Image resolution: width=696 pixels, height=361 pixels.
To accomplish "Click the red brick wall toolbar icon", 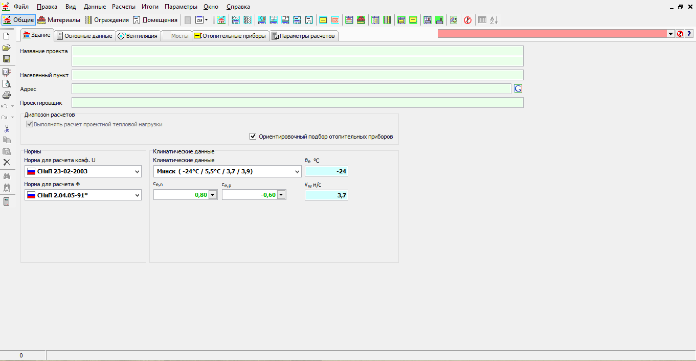I will pos(362,20).
